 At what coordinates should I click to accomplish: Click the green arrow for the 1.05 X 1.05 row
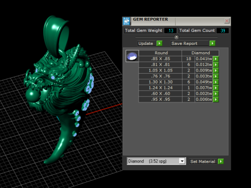coord(216,70)
